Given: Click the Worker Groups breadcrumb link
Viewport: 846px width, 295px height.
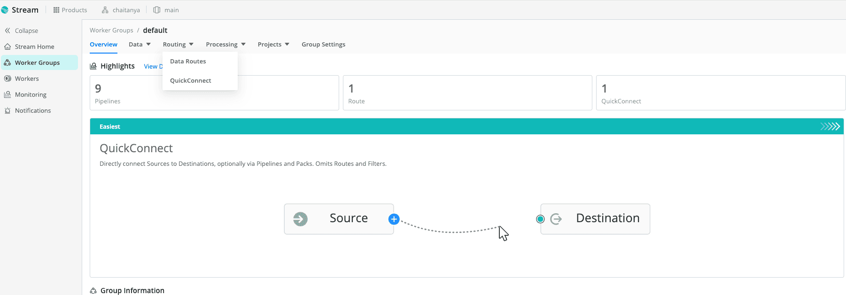Looking at the screenshot, I should coord(111,30).
